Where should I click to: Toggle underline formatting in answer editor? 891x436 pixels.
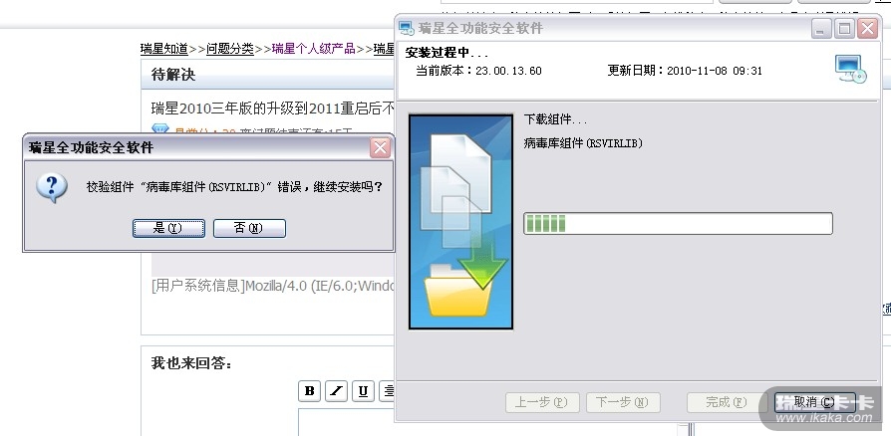(x=363, y=391)
